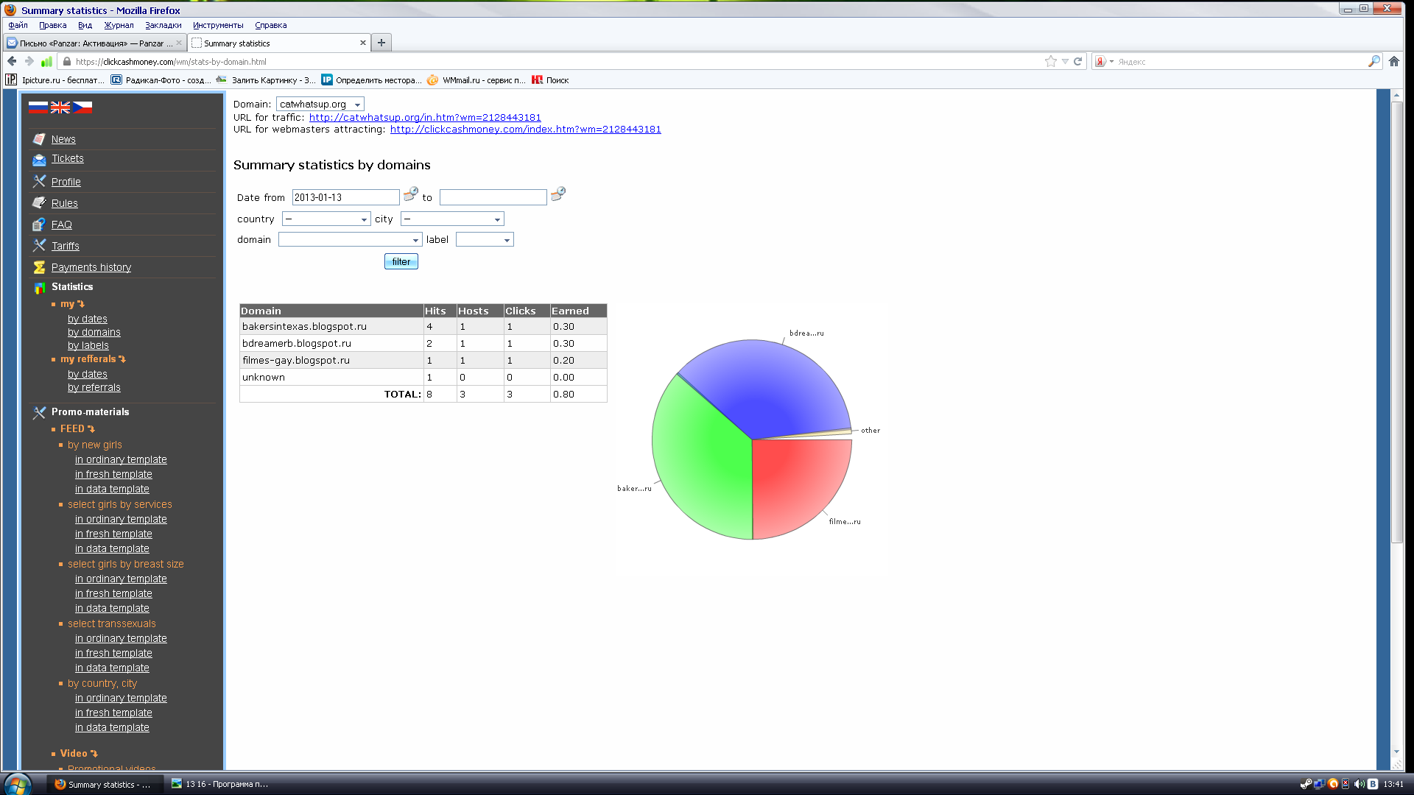Open the Payments history link
The height and width of the screenshot is (795, 1414).
(91, 267)
